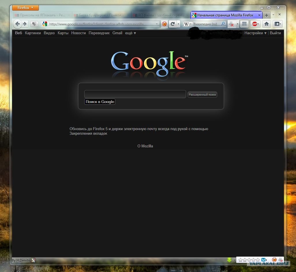Click the Adblock Plus ABP icon
This screenshot has height=272, width=296.
255,24
